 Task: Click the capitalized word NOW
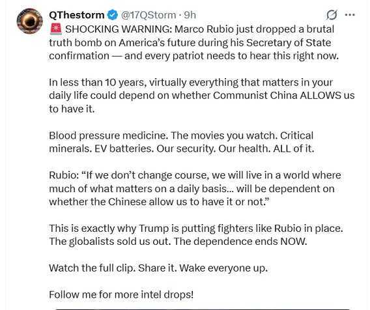pyautogui.click(x=294, y=242)
